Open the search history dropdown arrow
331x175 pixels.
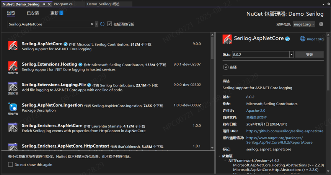point(96,24)
